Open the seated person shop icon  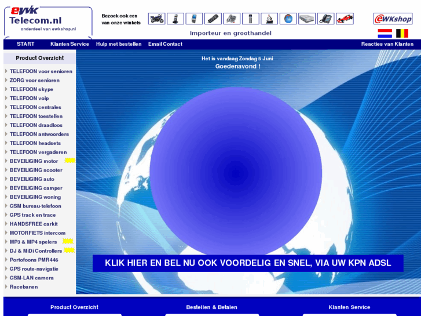269,19
